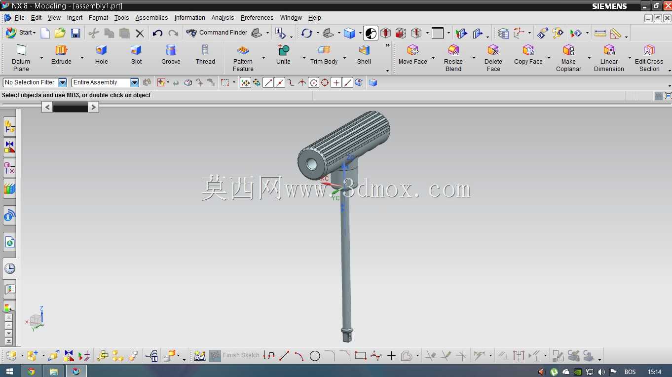The width and height of the screenshot is (672, 377).
Task: Choose the Hole feature tool
Action: coord(102,54)
